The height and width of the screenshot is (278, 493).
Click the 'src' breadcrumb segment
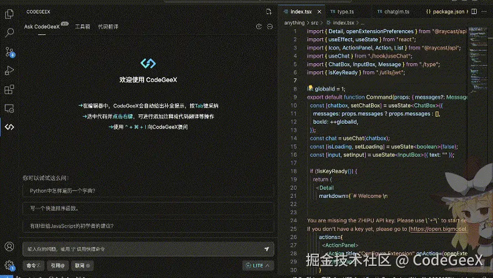tap(315, 23)
